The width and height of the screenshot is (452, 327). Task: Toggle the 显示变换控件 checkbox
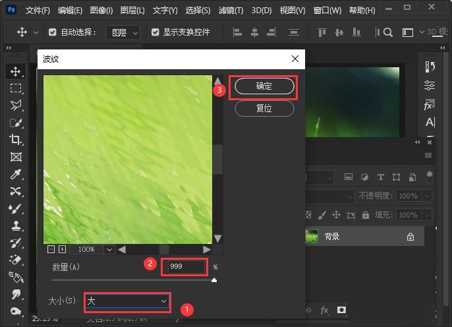point(155,32)
